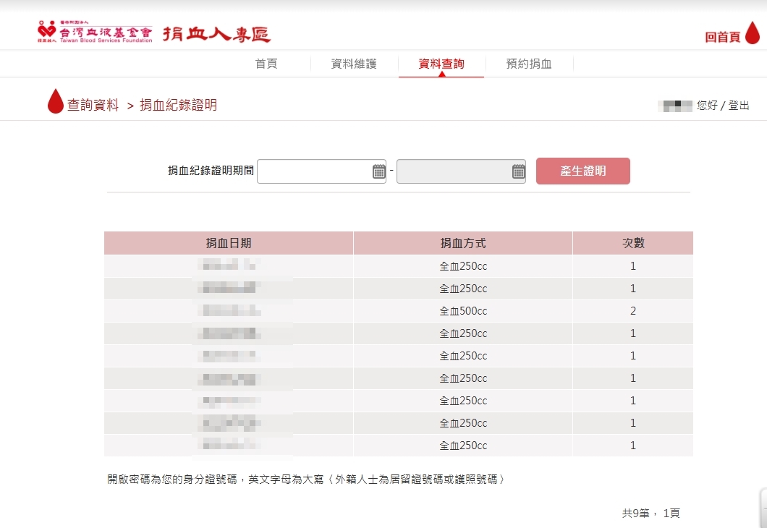Go to the 首頁 navigation tab

coord(266,64)
